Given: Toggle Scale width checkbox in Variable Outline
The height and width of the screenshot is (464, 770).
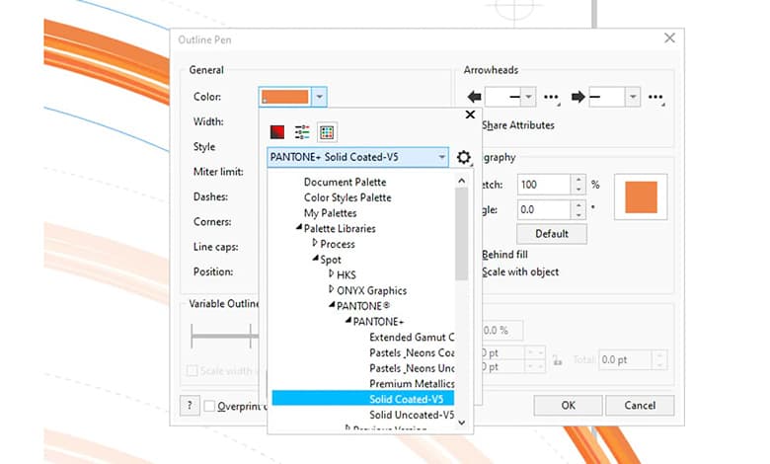Looking at the screenshot, I should pos(192,371).
